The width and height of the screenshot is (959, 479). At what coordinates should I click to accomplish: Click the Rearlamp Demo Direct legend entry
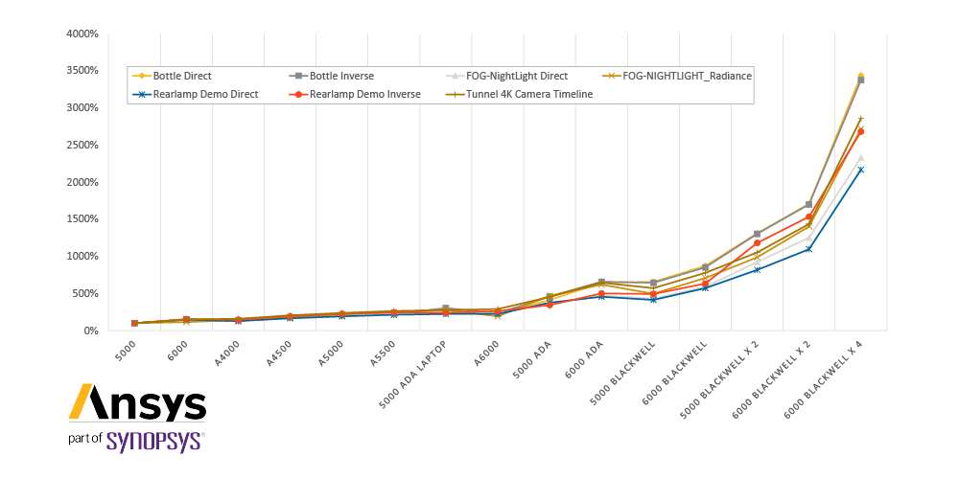click(196, 94)
